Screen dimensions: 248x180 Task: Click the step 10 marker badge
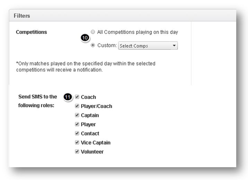pos(85,38)
